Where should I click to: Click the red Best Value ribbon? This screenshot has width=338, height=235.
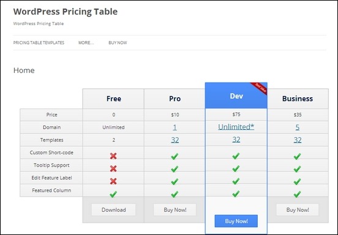coord(260,88)
